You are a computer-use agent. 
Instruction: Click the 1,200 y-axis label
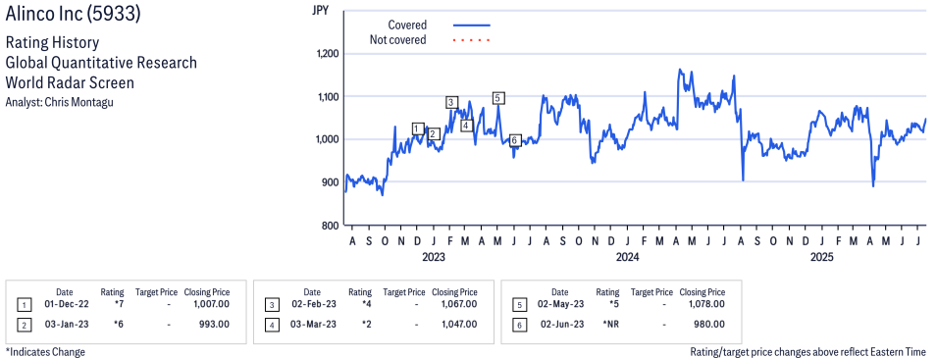click(327, 54)
